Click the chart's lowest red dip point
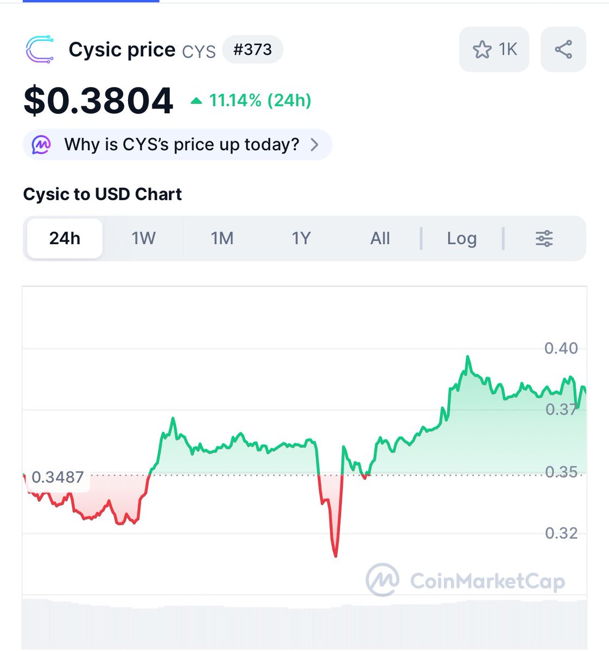This screenshot has height=651, width=609. (335, 554)
